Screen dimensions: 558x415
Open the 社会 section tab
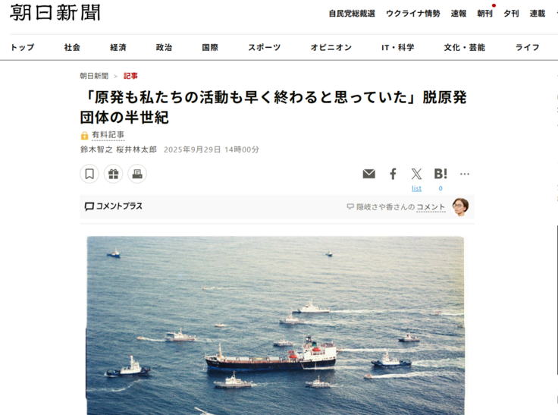[x=72, y=47]
